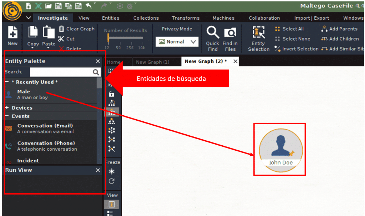365x216 pixels.
Task: Open the Copy options dropdown arrow
Action: 32,48
